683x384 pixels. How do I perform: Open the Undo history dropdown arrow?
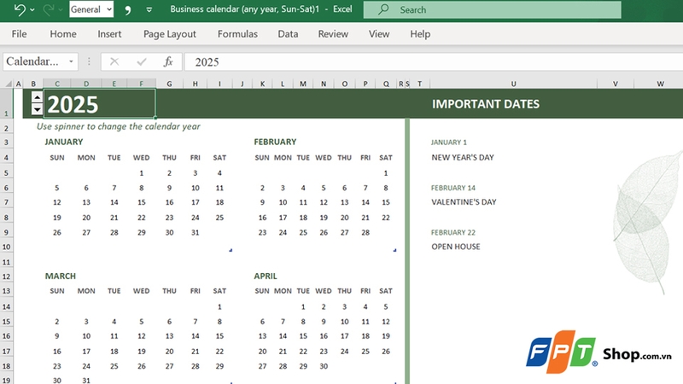[32, 10]
